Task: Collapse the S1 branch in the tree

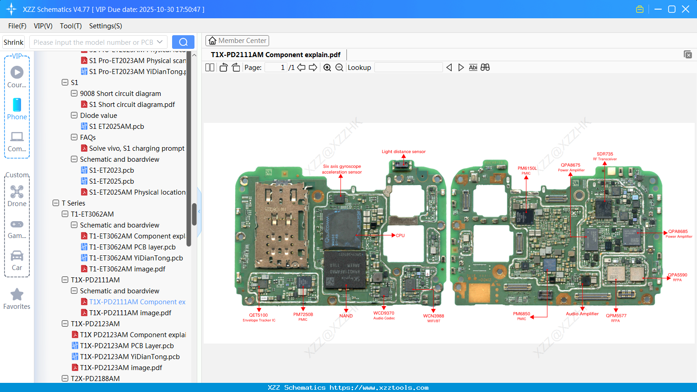Action: [65, 82]
